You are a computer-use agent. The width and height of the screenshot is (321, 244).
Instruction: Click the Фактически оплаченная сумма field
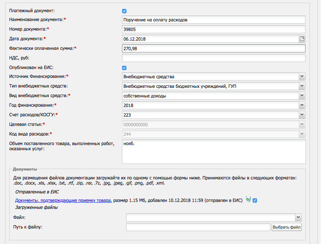[213, 48]
